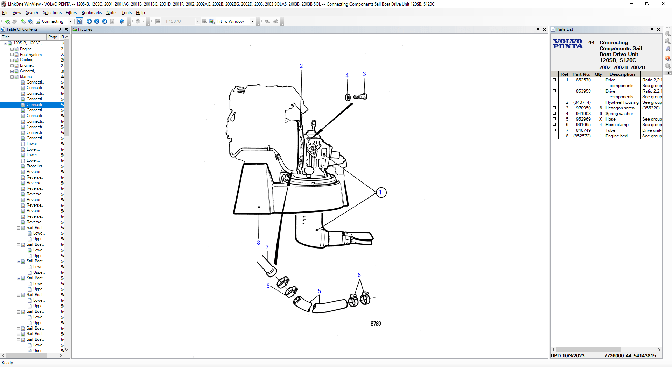Image resolution: width=672 pixels, height=367 pixels.
Task: Open the Fit To Window zoom dropdown
Action: (x=252, y=21)
